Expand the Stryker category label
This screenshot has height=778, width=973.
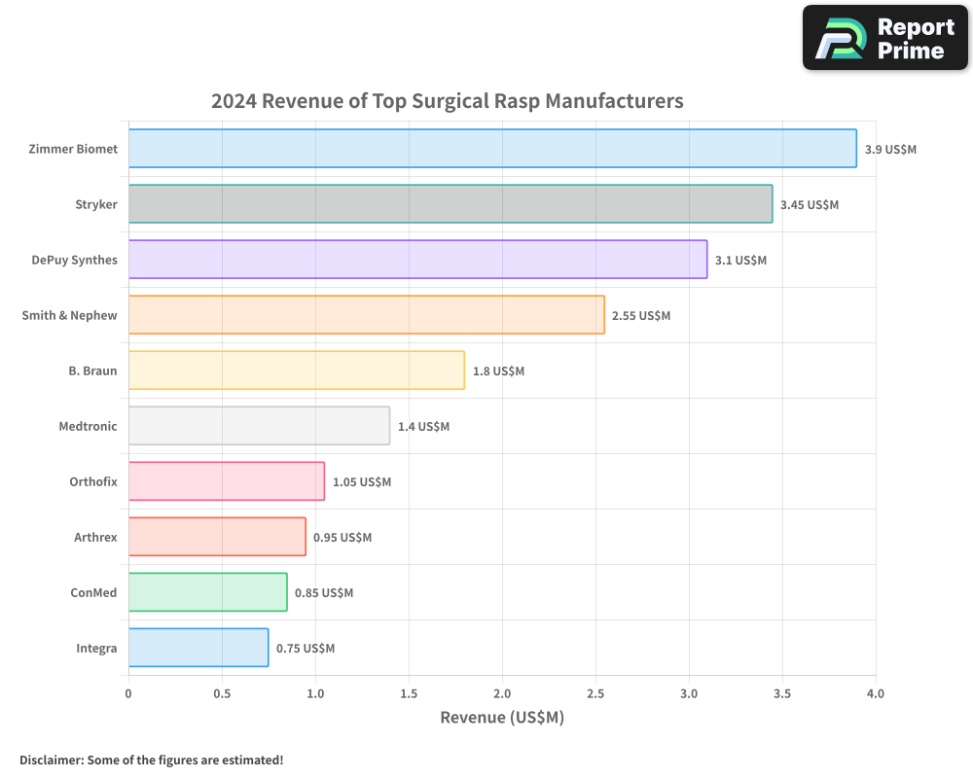click(x=95, y=204)
